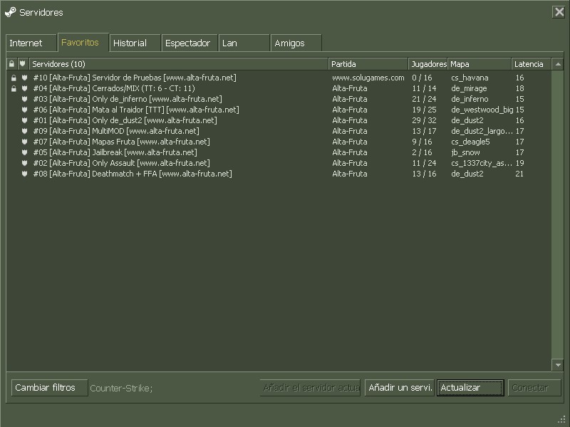570x427 pixels.
Task: Click map name 'jb_snow'
Action: tap(465, 152)
